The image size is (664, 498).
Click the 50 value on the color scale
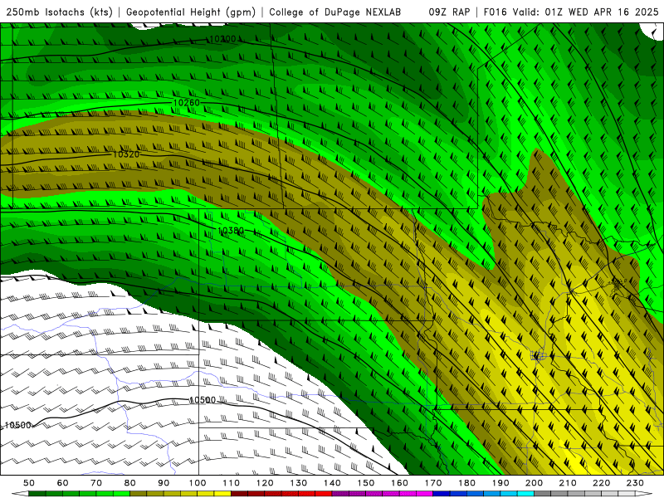pyautogui.click(x=29, y=483)
